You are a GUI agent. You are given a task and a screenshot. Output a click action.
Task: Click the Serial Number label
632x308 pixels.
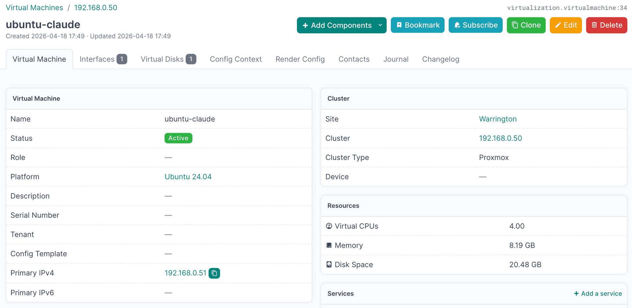35,215
